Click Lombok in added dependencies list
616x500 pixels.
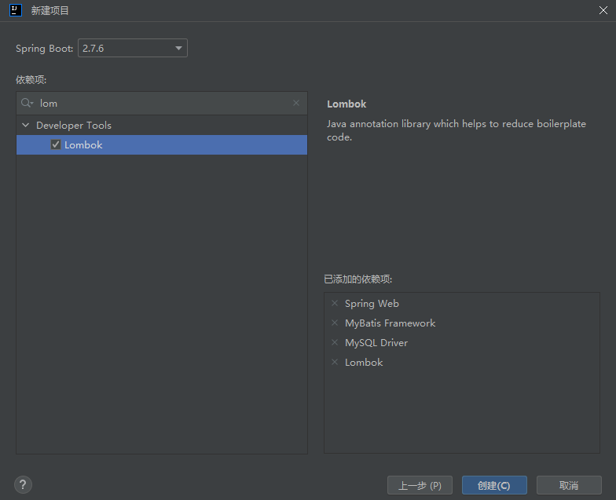tap(364, 363)
